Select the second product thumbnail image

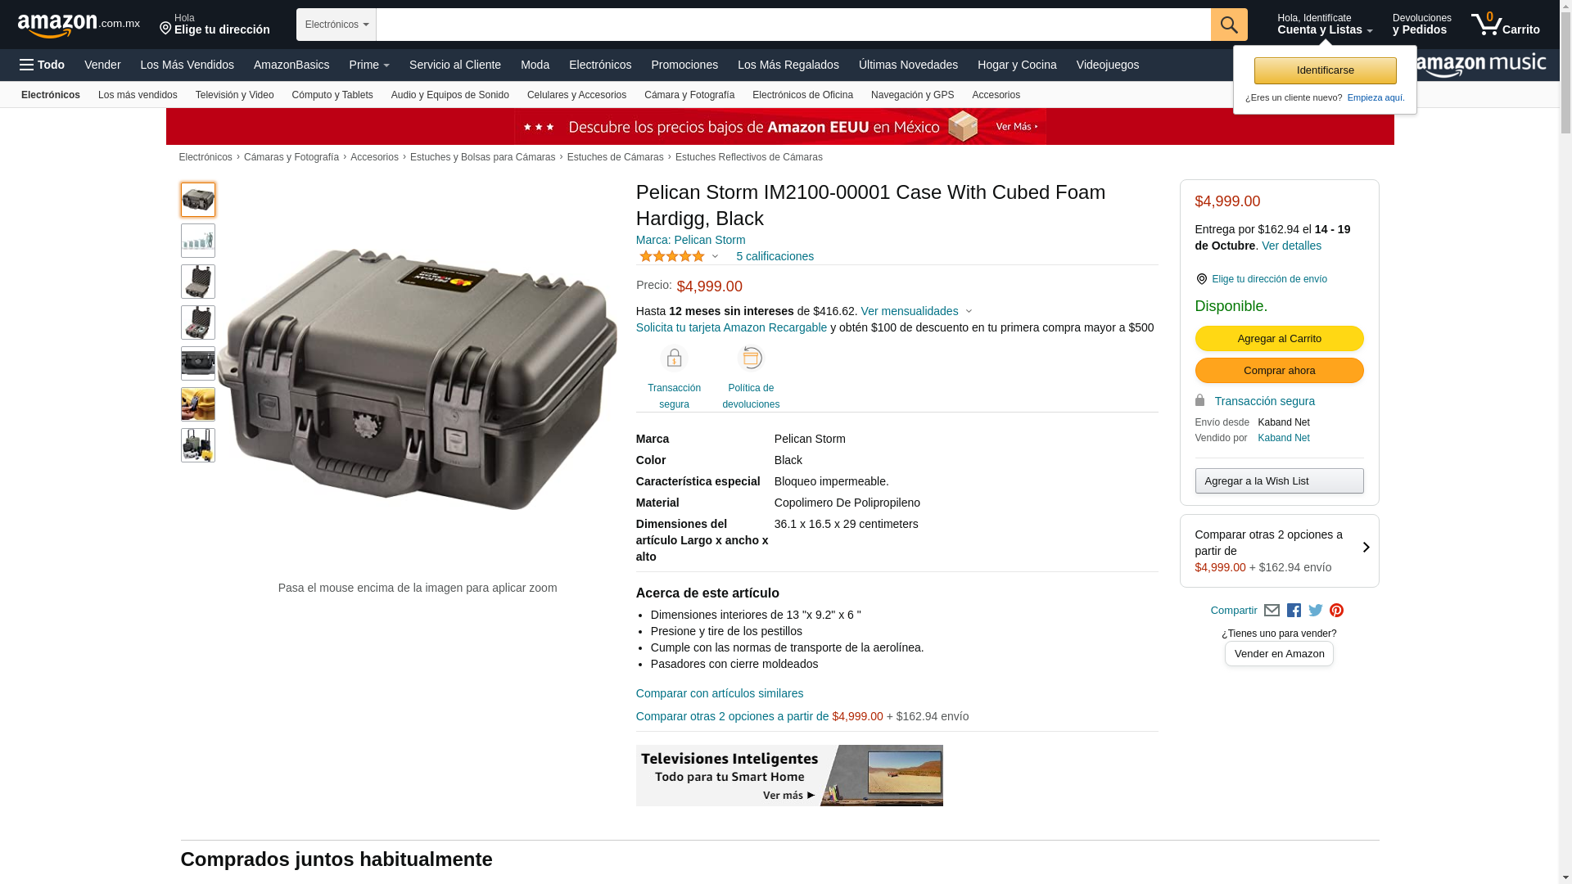(x=198, y=241)
